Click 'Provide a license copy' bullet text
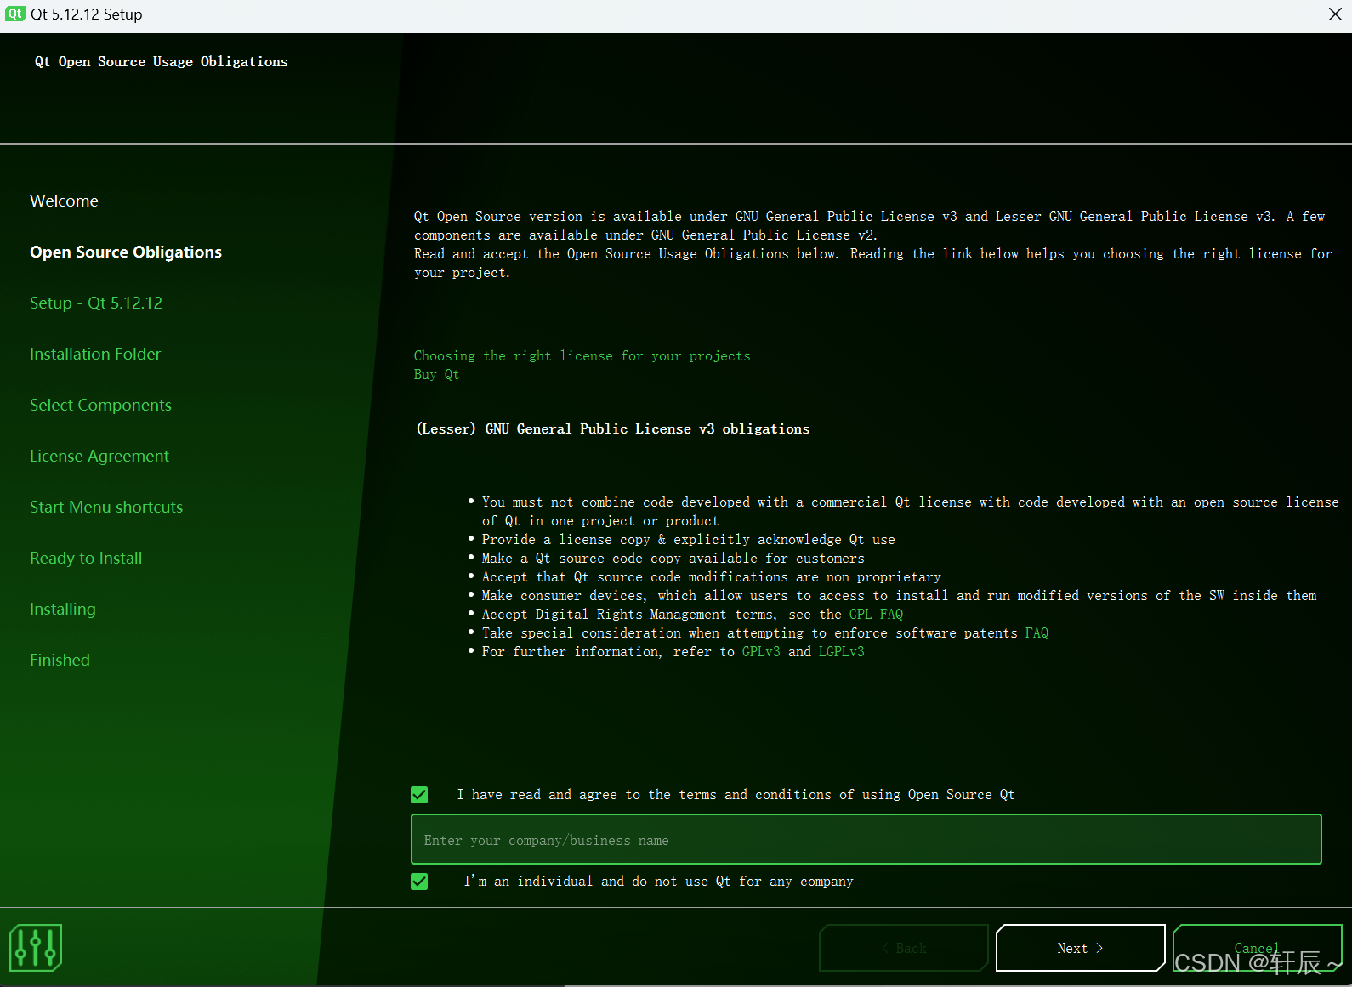This screenshot has height=987, width=1352. [689, 540]
